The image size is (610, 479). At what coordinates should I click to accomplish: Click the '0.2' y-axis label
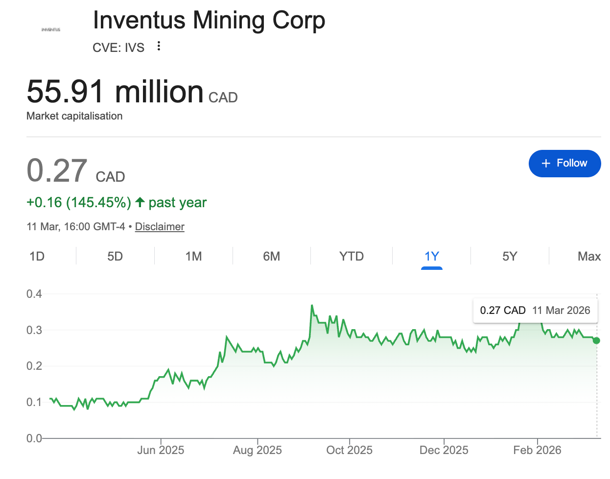[34, 366]
